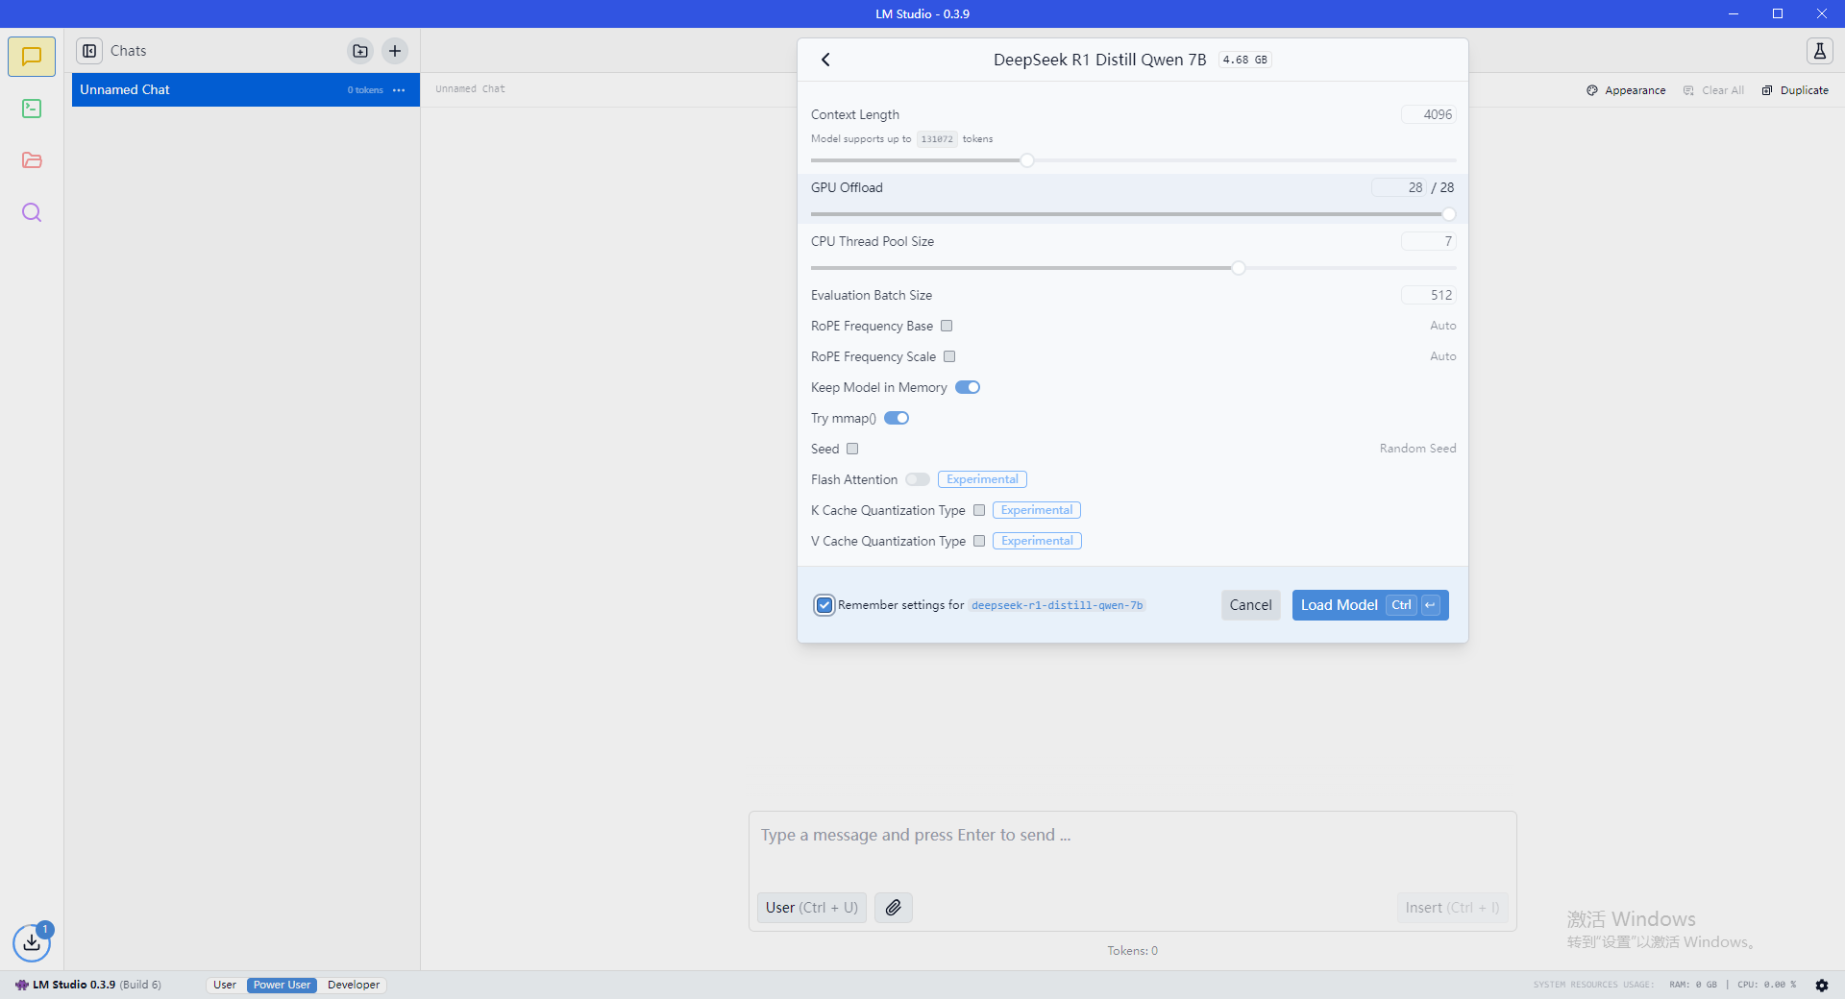Viewport: 1845px width, 999px height.
Task: Cancel the model loading dialog
Action: pyautogui.click(x=1250, y=605)
